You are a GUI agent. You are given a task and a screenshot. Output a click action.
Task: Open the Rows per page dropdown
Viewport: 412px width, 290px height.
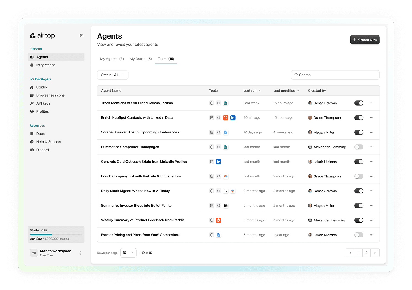(128, 253)
